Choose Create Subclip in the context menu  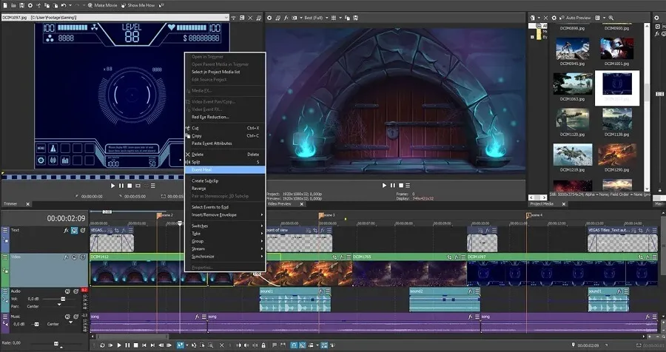click(225, 180)
